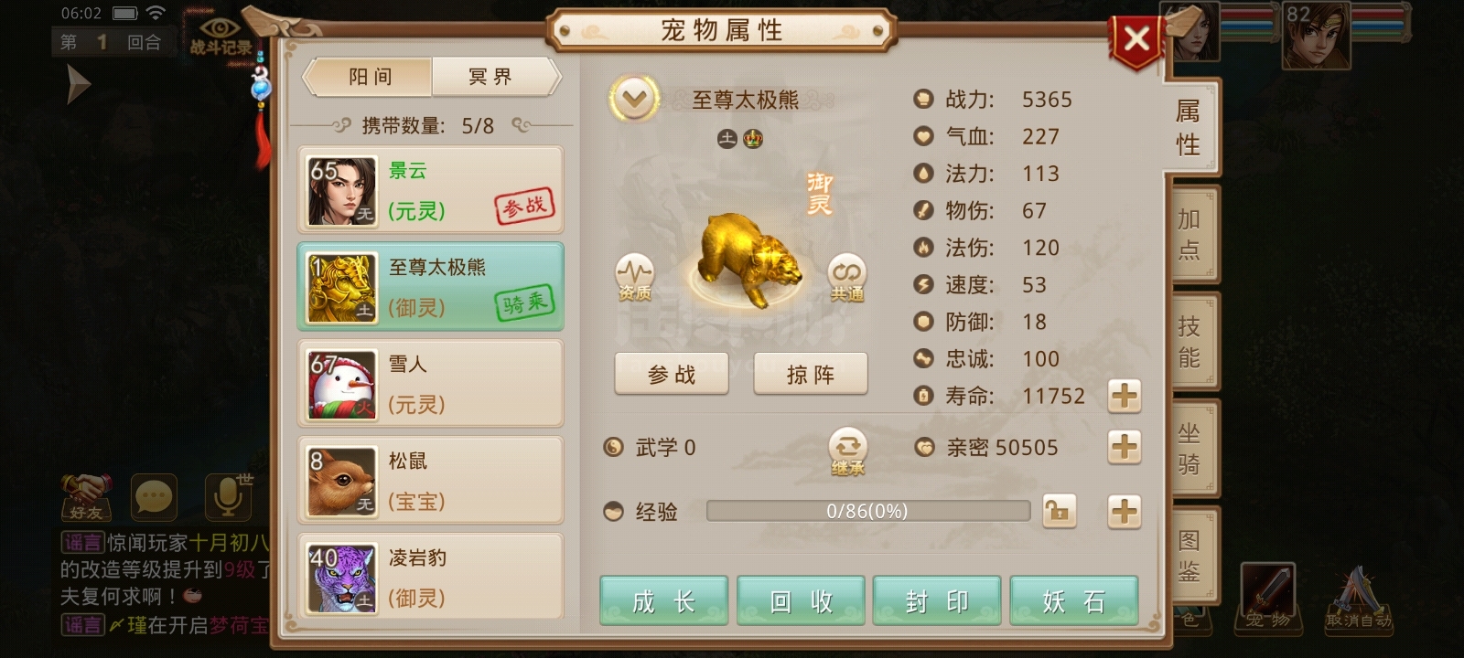Toggle the voice microphone button
This screenshot has height=658, width=1464.
tap(227, 496)
